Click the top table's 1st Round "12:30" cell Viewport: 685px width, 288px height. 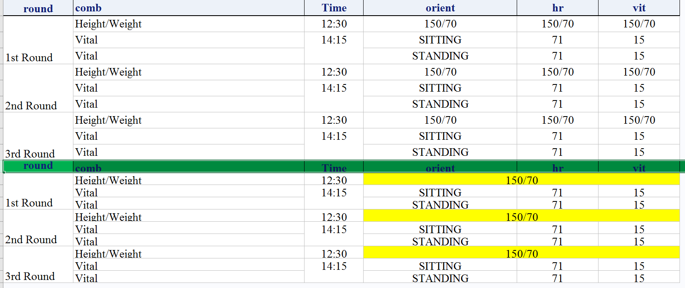(x=334, y=24)
